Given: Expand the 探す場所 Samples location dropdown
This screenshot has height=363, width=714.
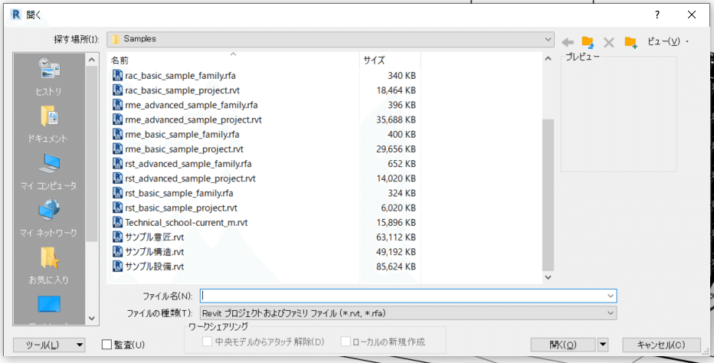Looking at the screenshot, I should point(548,39).
